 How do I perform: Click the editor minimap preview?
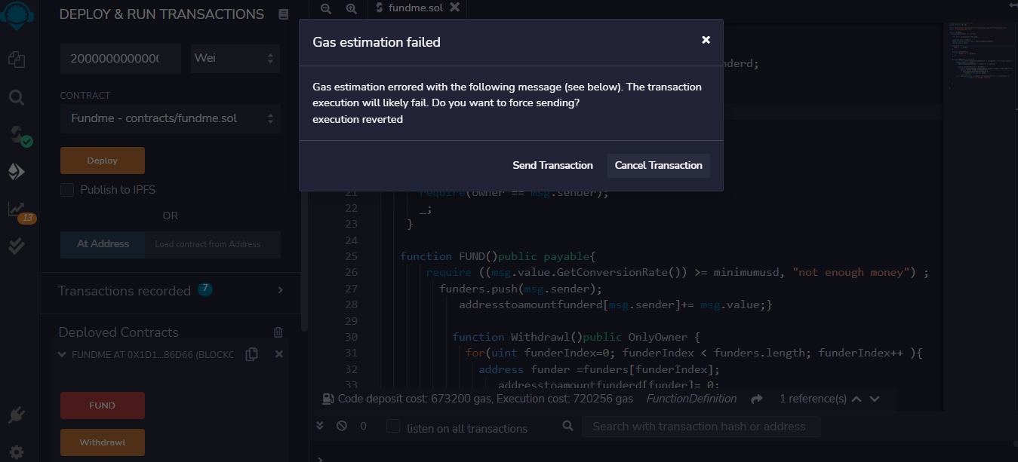pos(980,57)
